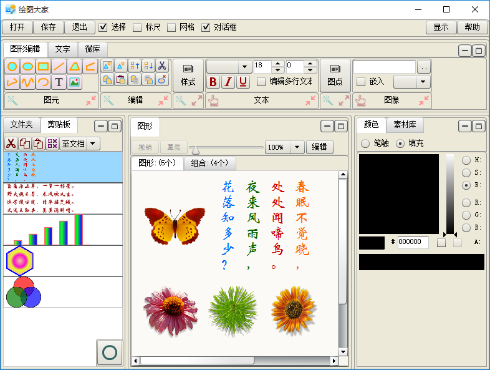Select the S saturation radio button
Viewport: 490px width, 370px height.
(466, 173)
